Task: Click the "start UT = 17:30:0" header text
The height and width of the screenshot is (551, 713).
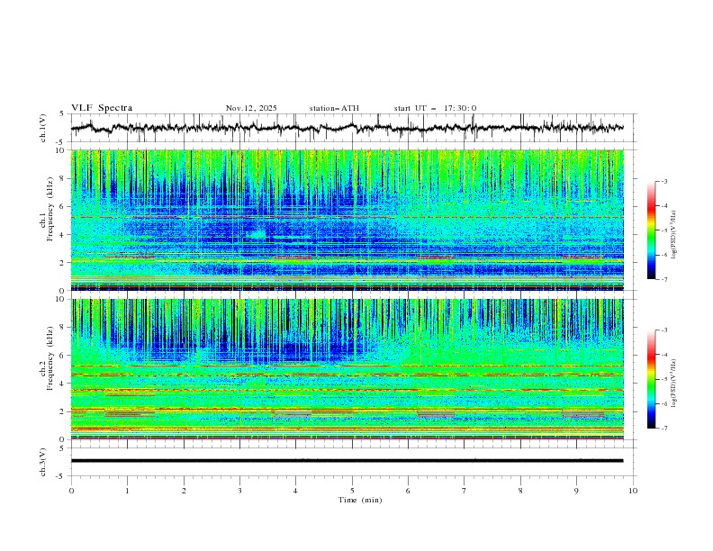Action: 435,108
